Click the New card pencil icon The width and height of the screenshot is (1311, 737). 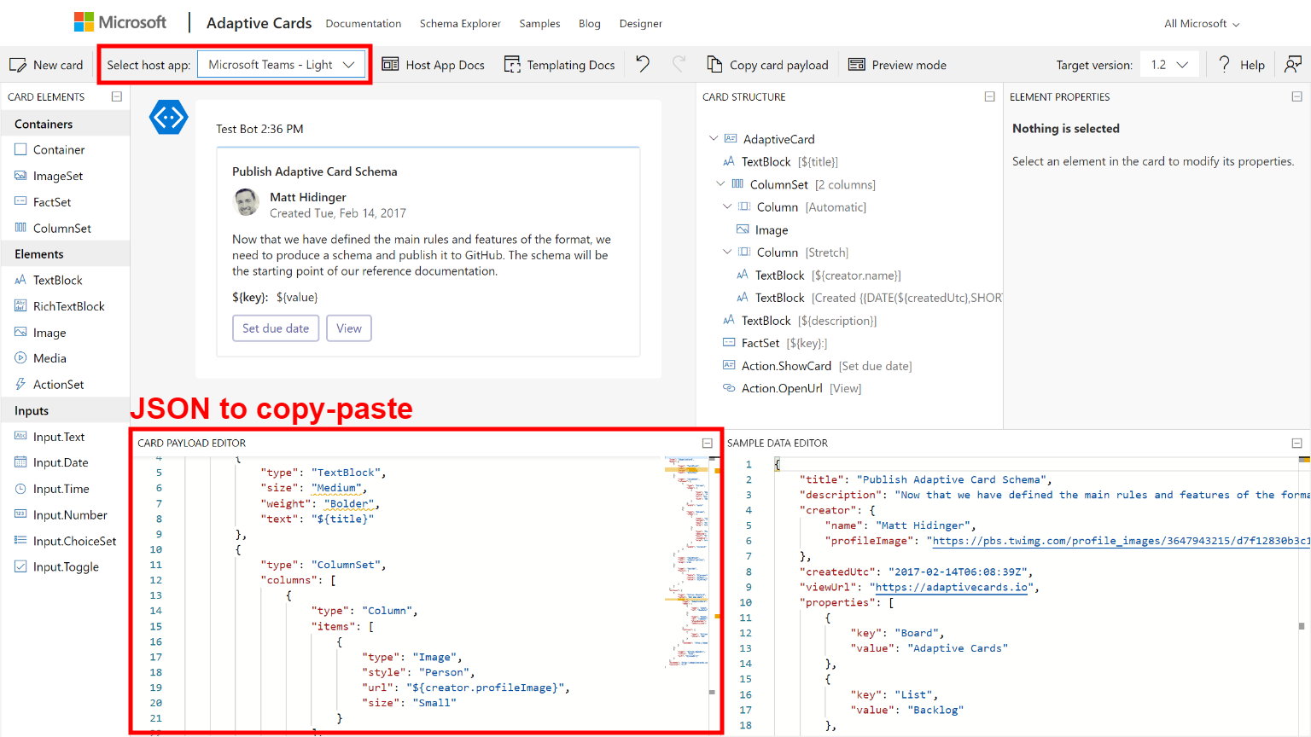[18, 65]
